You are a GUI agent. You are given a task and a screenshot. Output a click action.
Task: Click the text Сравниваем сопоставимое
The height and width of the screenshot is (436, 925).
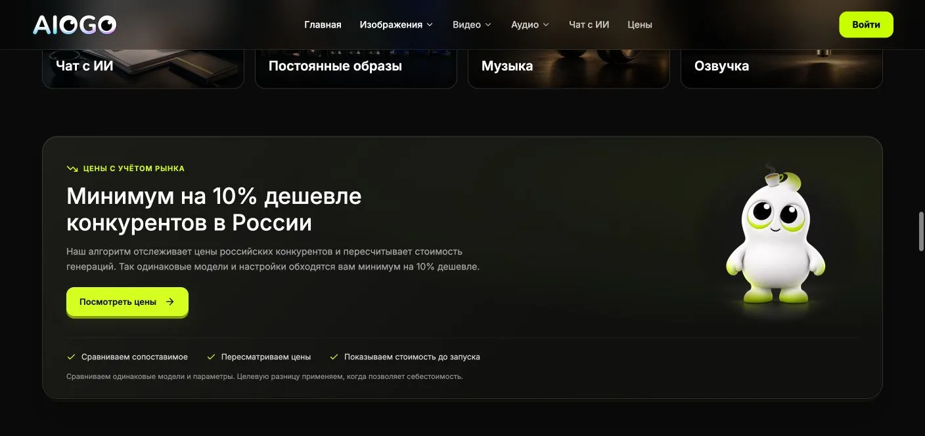(x=135, y=357)
